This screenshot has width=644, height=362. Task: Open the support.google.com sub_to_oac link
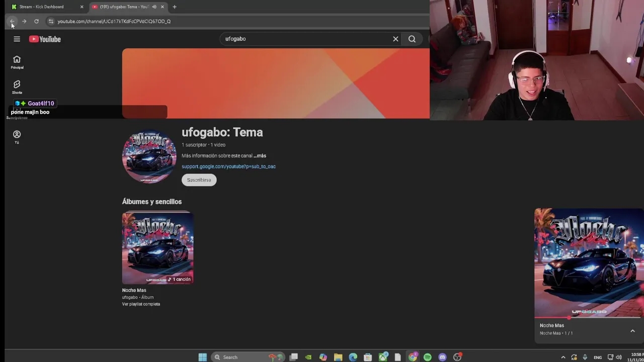(x=228, y=166)
